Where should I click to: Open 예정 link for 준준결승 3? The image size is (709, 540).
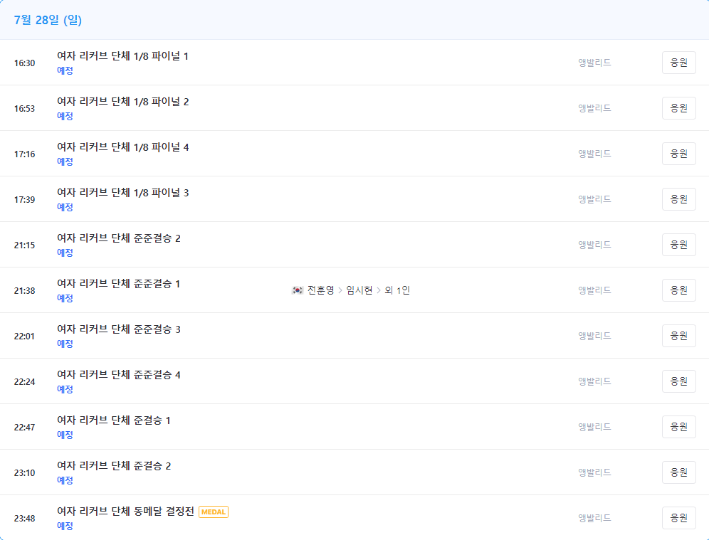point(65,344)
